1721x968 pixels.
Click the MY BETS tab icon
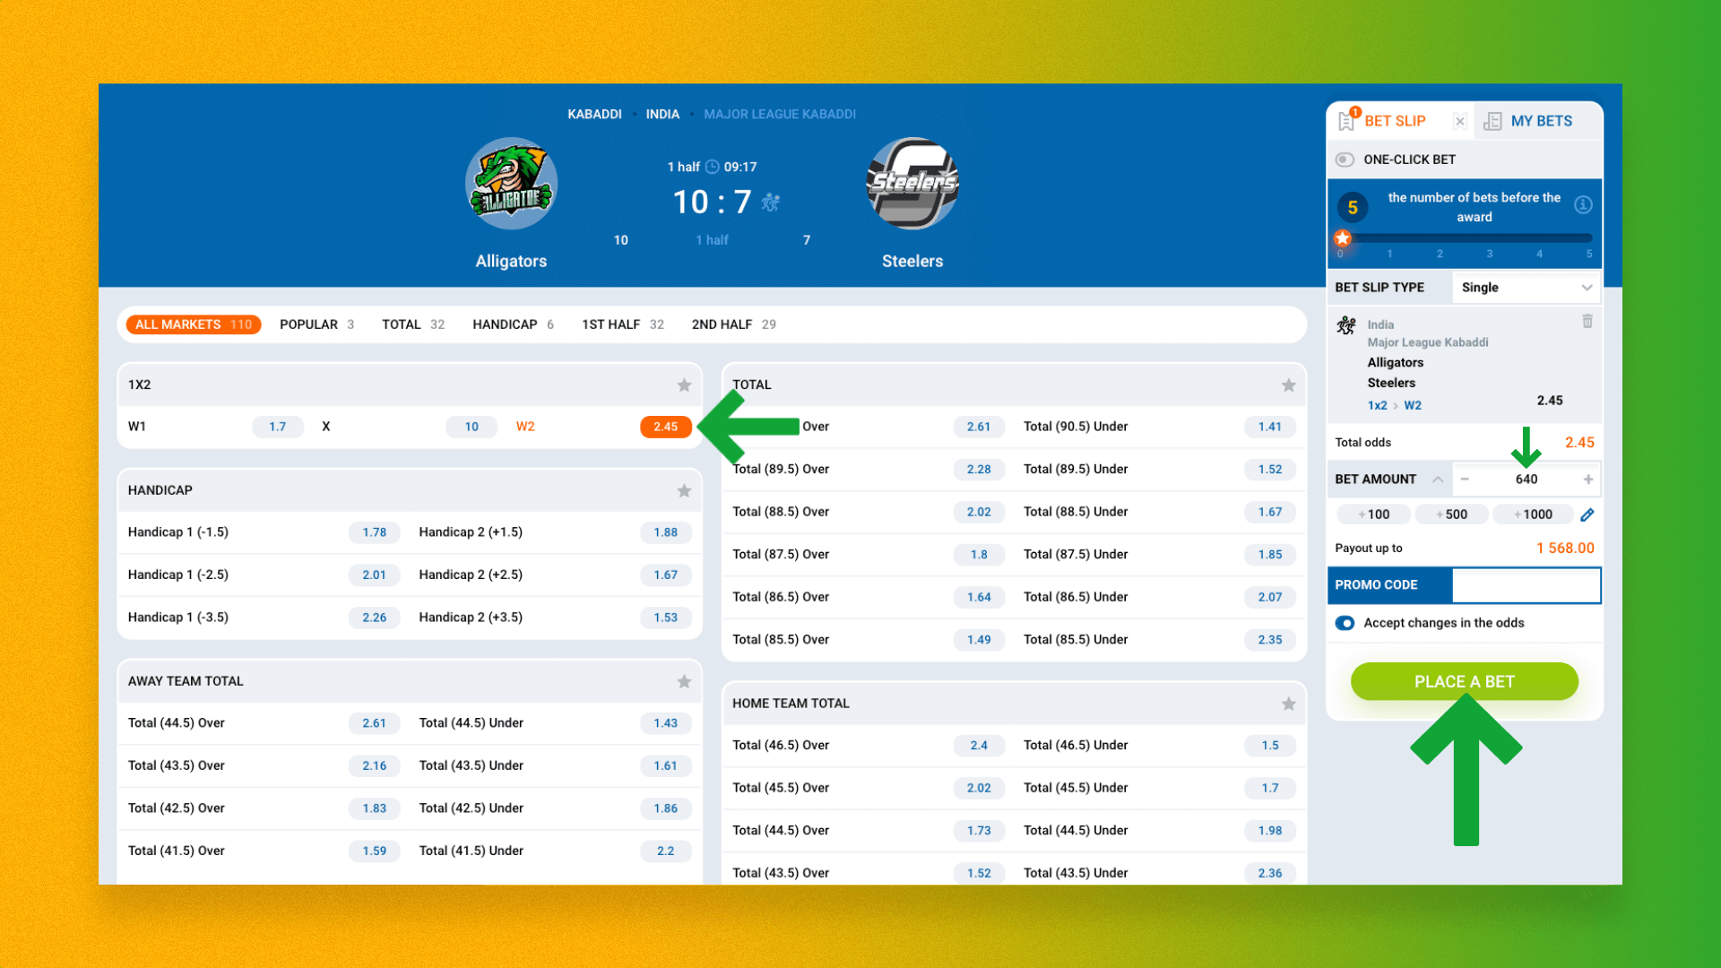point(1492,119)
